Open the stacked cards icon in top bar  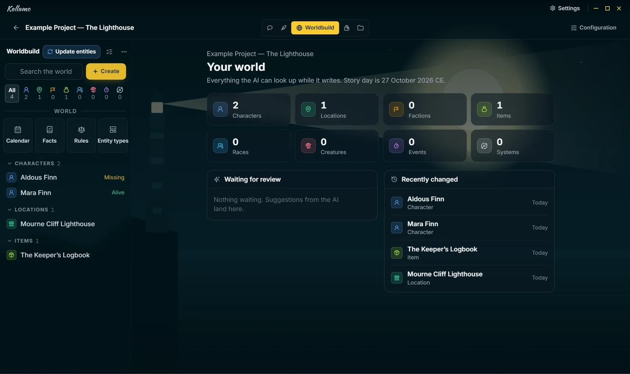(x=347, y=28)
